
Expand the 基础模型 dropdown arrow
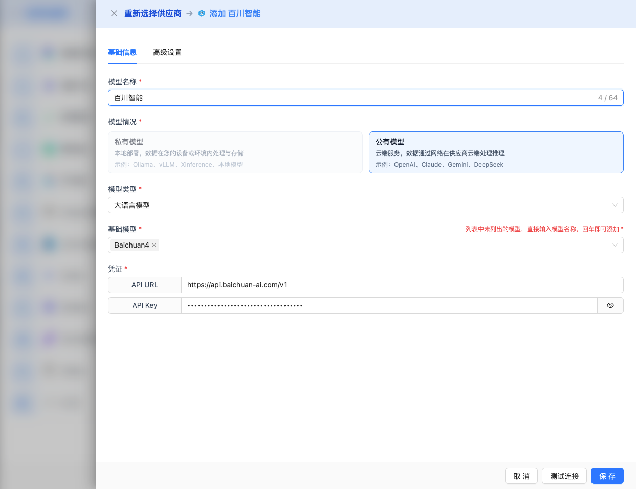pyautogui.click(x=615, y=245)
